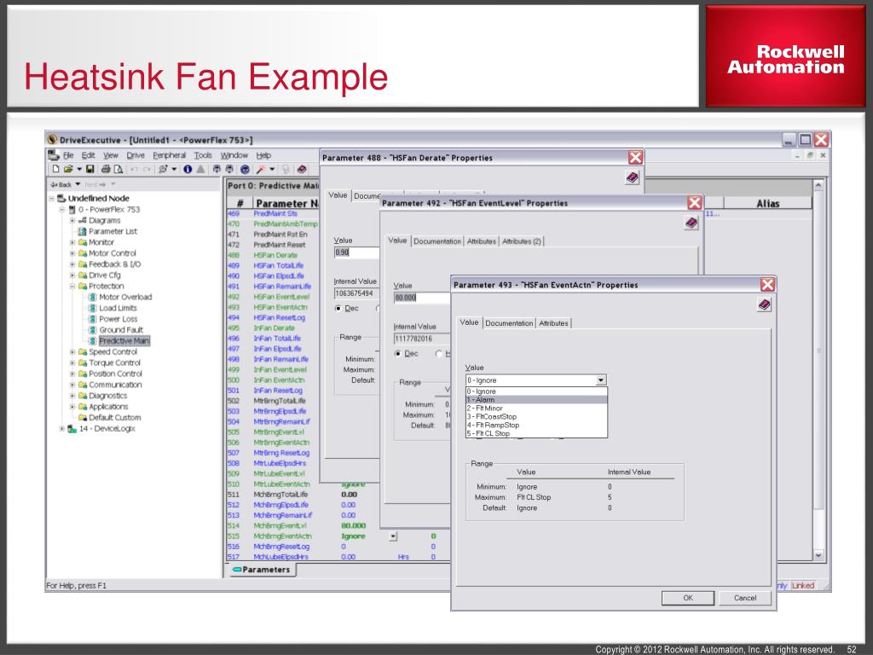Choose '2 - Flt Minor' option
The image size is (873, 655).
coord(536,409)
